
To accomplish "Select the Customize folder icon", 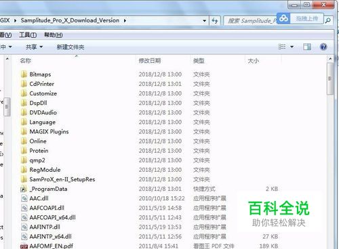I will pos(24,93).
